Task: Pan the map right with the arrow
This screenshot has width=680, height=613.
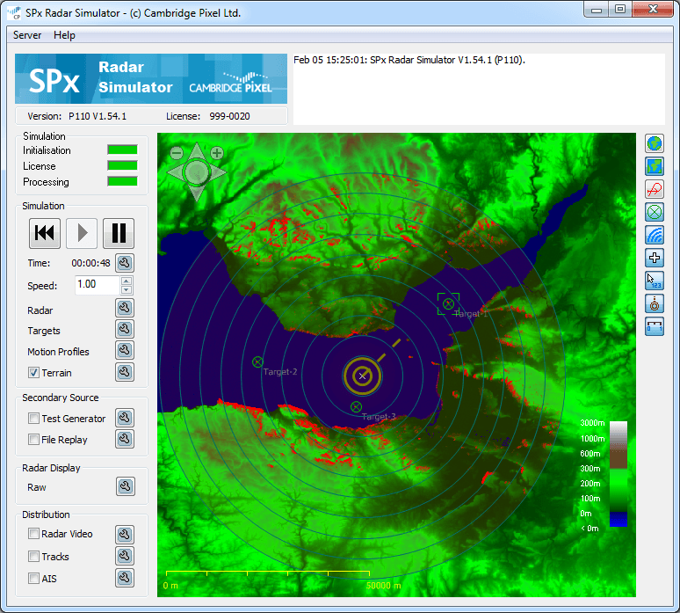Action: [219, 172]
